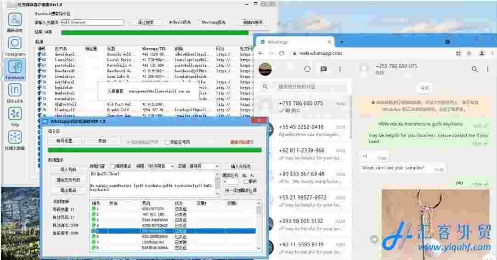
Task: Click the 用户名 column header in Facebook results
Action: [61, 49]
